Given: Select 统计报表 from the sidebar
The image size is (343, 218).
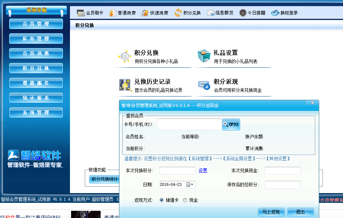Looking at the screenshot, I should click(36, 98).
